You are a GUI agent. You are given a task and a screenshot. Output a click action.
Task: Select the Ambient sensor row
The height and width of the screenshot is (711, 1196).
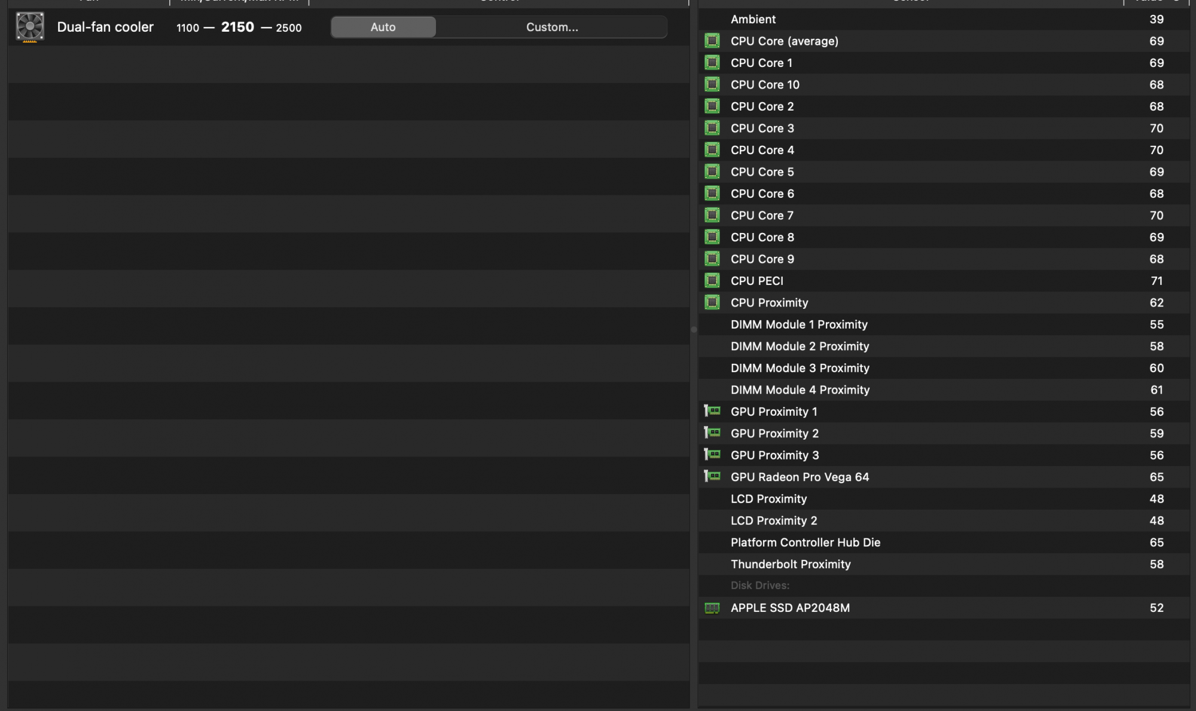[x=753, y=19]
